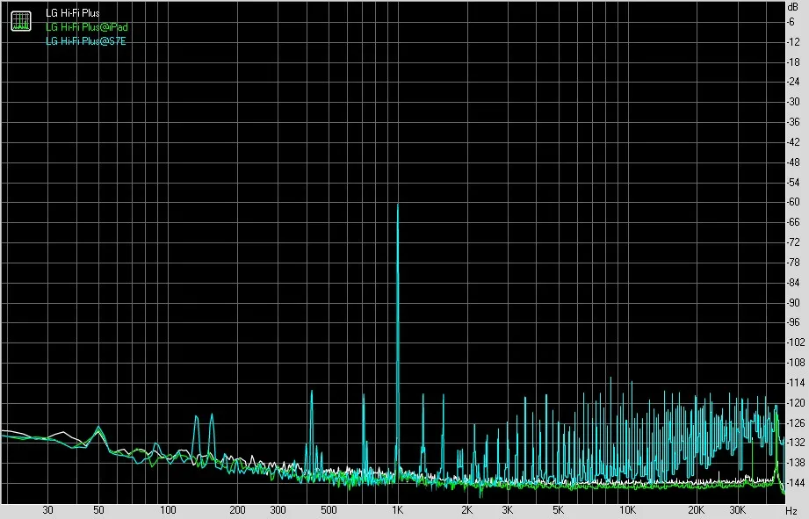Click the 30K frequency axis label
Viewport: 809px width, 519px height.
[x=737, y=510]
